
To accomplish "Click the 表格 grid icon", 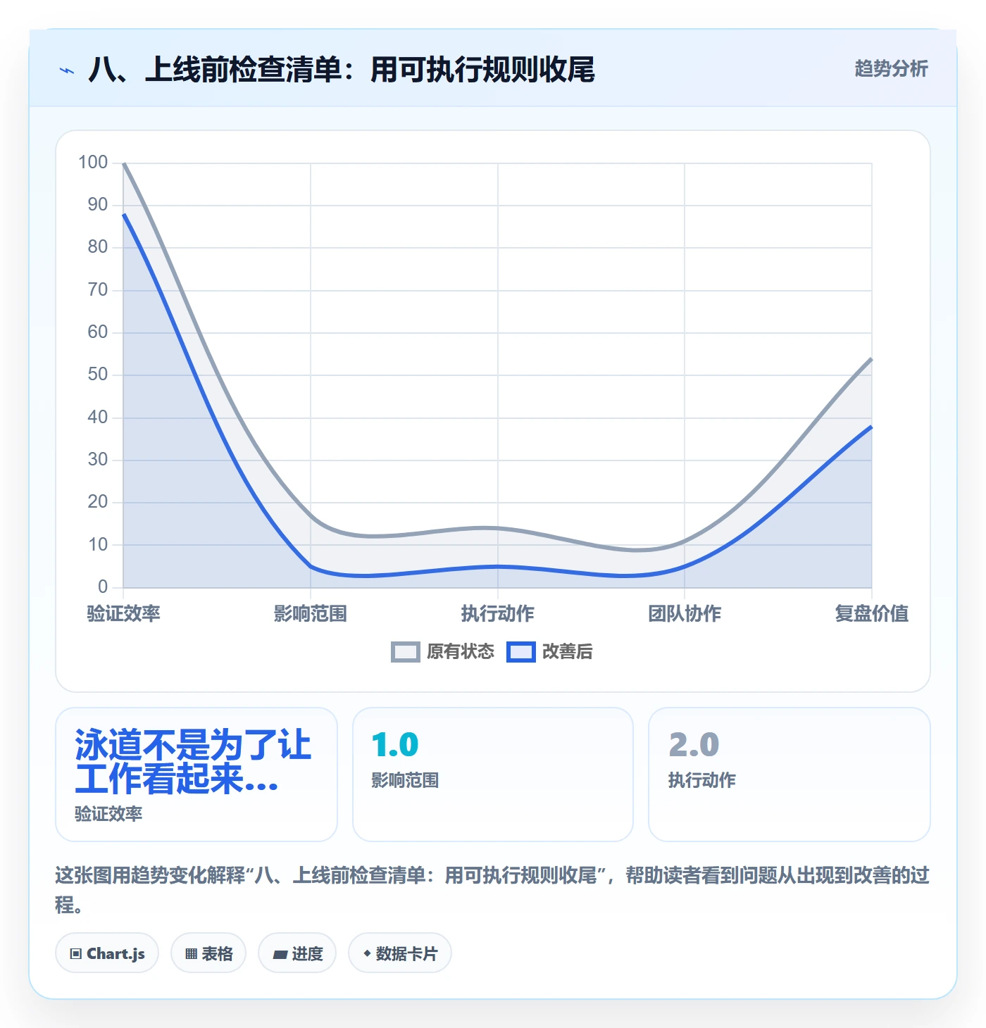I will (x=191, y=954).
